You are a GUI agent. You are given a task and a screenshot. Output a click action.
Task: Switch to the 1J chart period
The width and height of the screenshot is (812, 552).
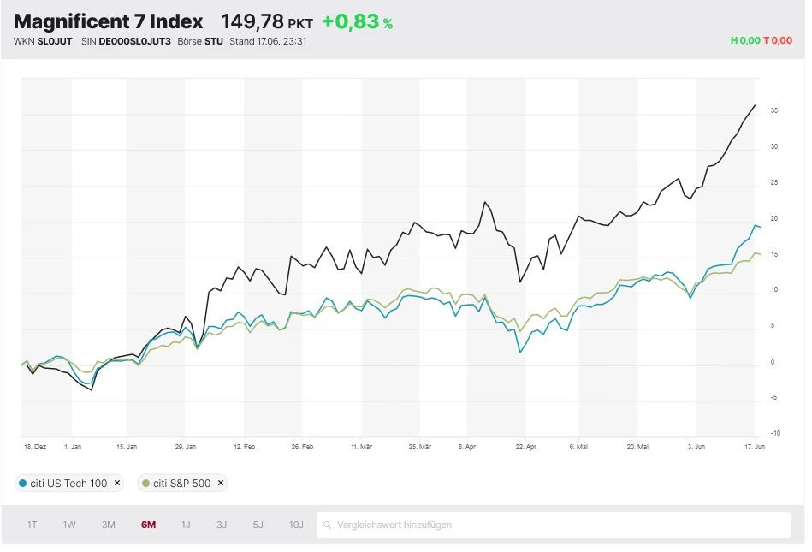click(x=186, y=525)
